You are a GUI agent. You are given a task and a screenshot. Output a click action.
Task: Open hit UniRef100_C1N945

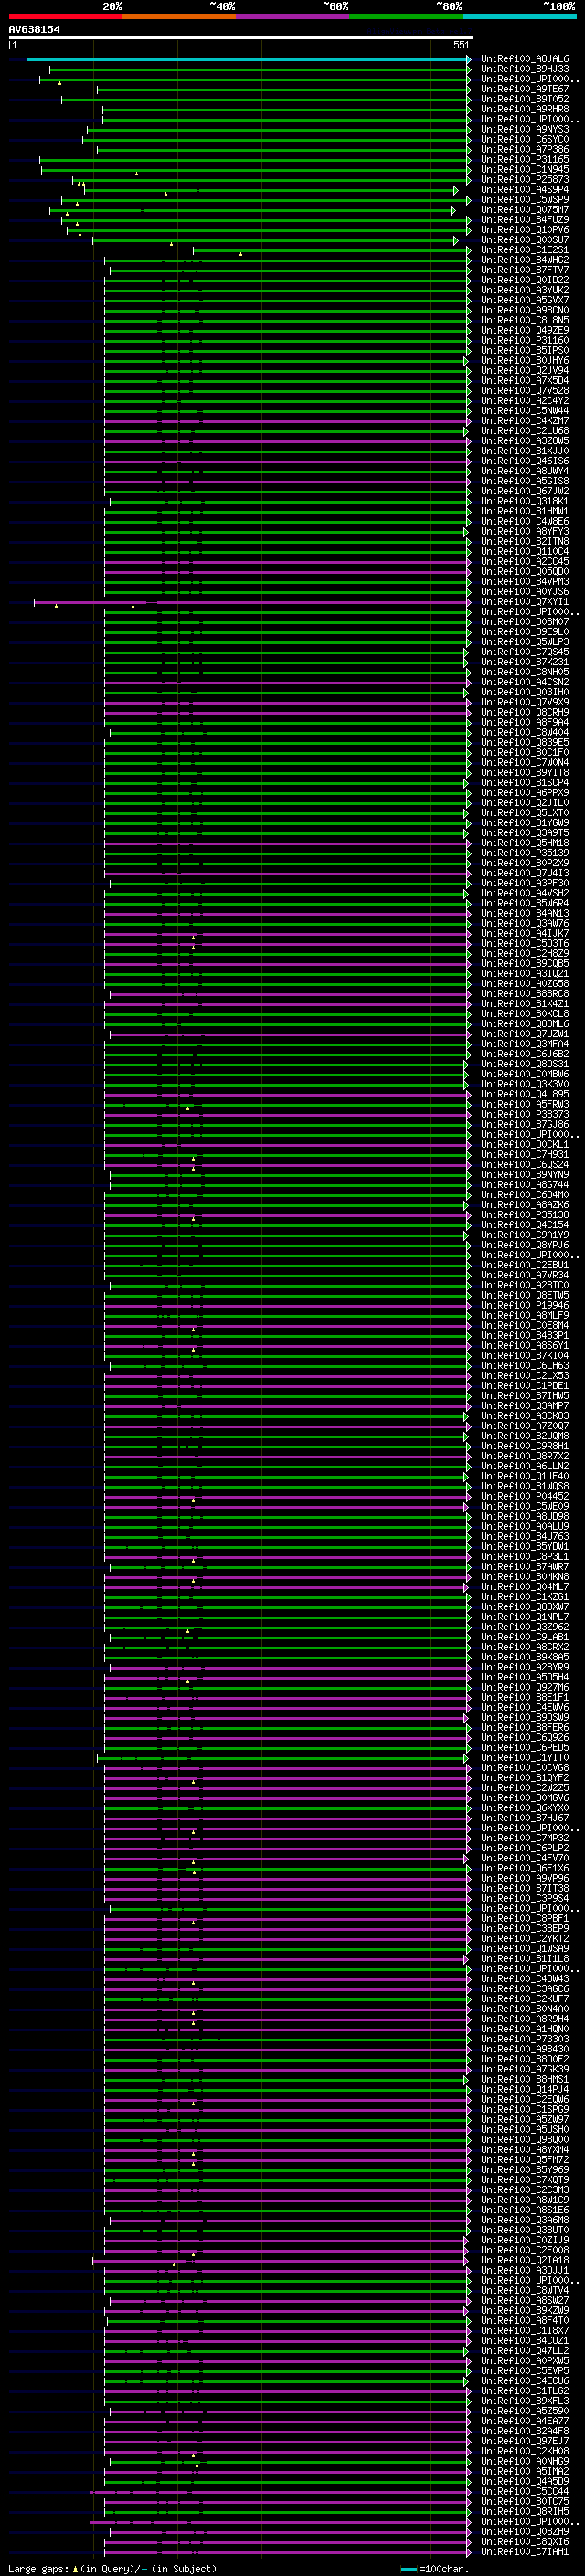pyautogui.click(x=524, y=169)
